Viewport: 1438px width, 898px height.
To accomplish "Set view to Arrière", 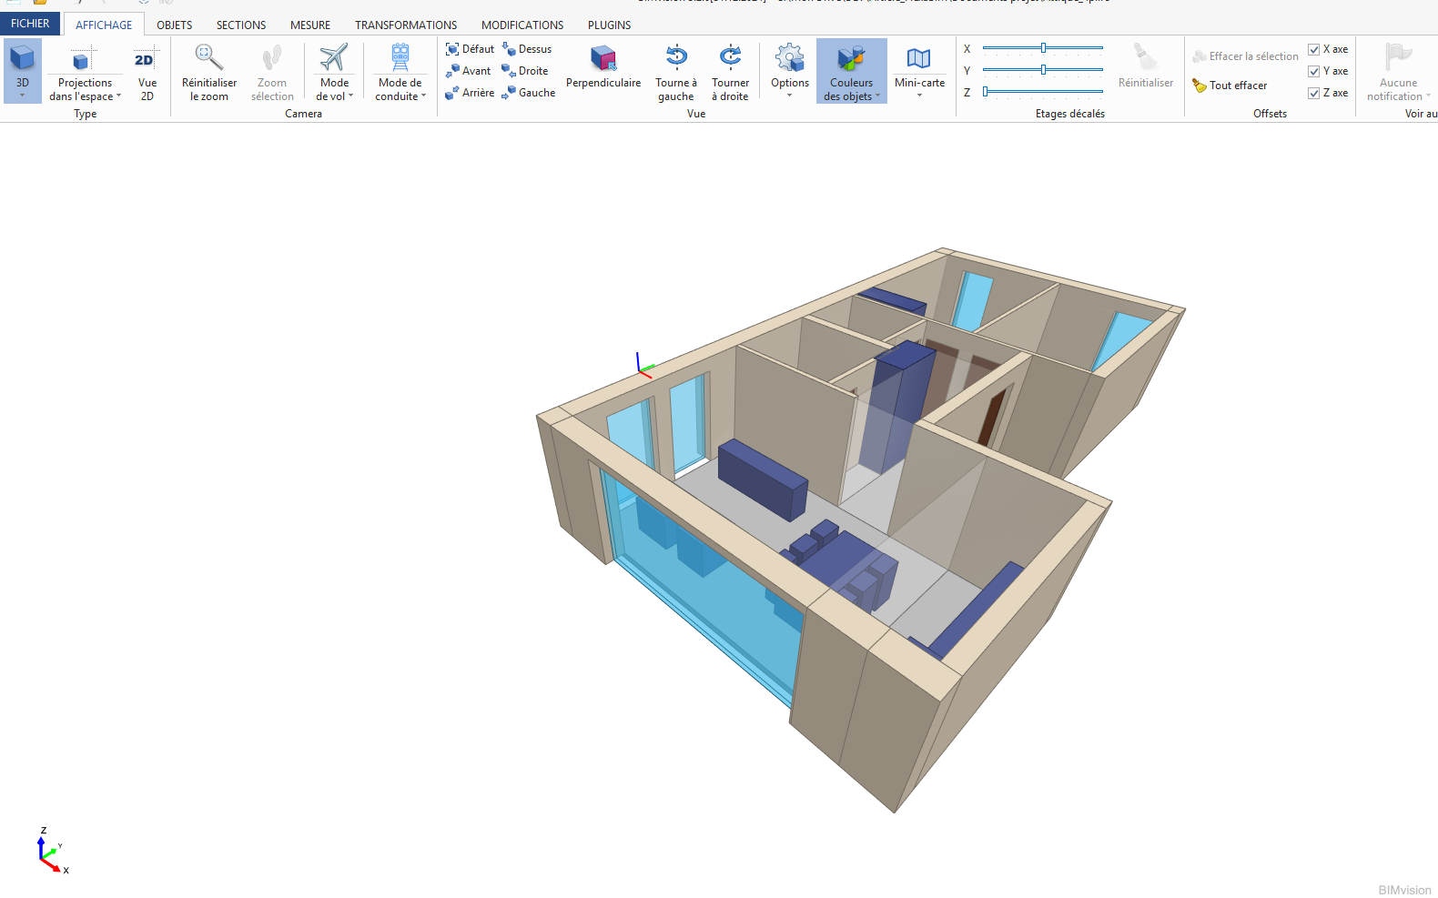I will tap(470, 93).
